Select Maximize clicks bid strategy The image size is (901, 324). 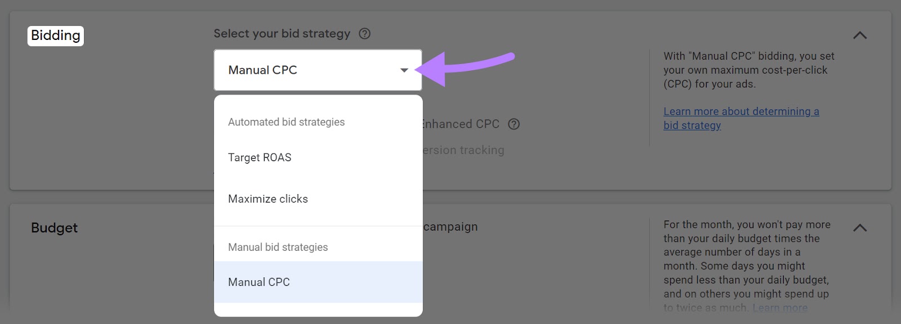tap(267, 199)
